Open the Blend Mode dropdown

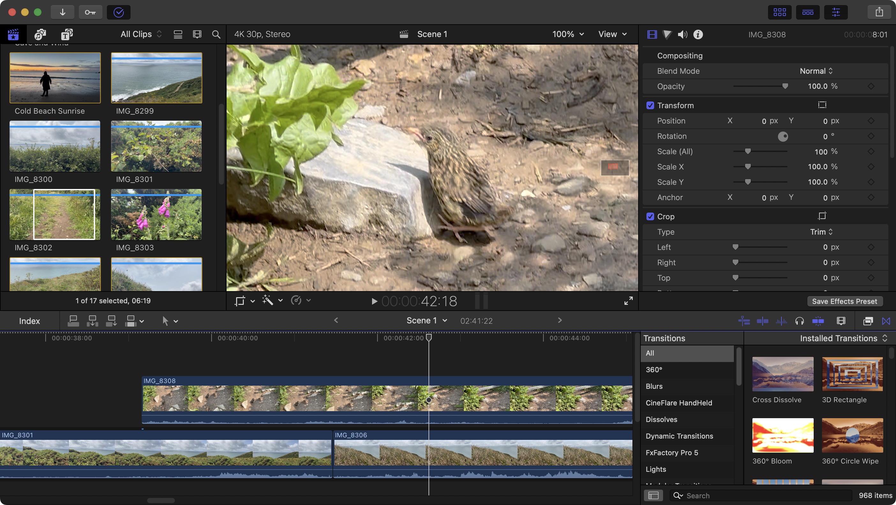click(x=816, y=71)
